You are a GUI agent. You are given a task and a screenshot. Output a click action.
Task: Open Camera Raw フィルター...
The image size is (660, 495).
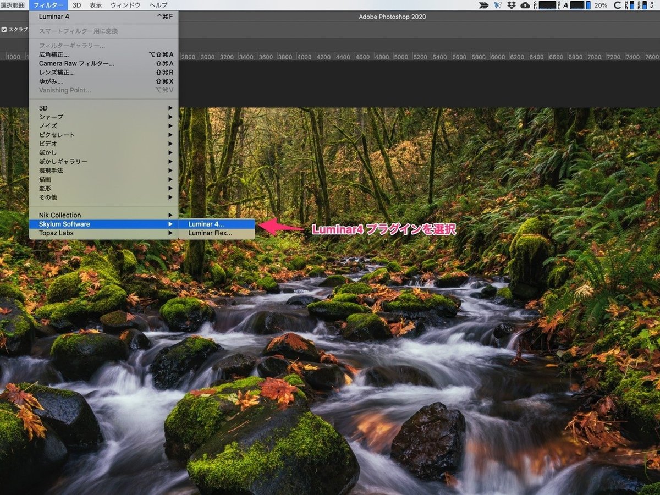104,63
